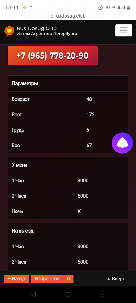Image resolution: width=136 pixels, height=303 pixels.
Task: Go back with the Назад button
Action: click(x=16, y=279)
